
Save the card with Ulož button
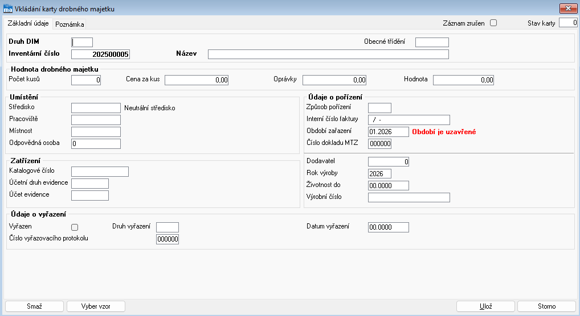[485, 306]
